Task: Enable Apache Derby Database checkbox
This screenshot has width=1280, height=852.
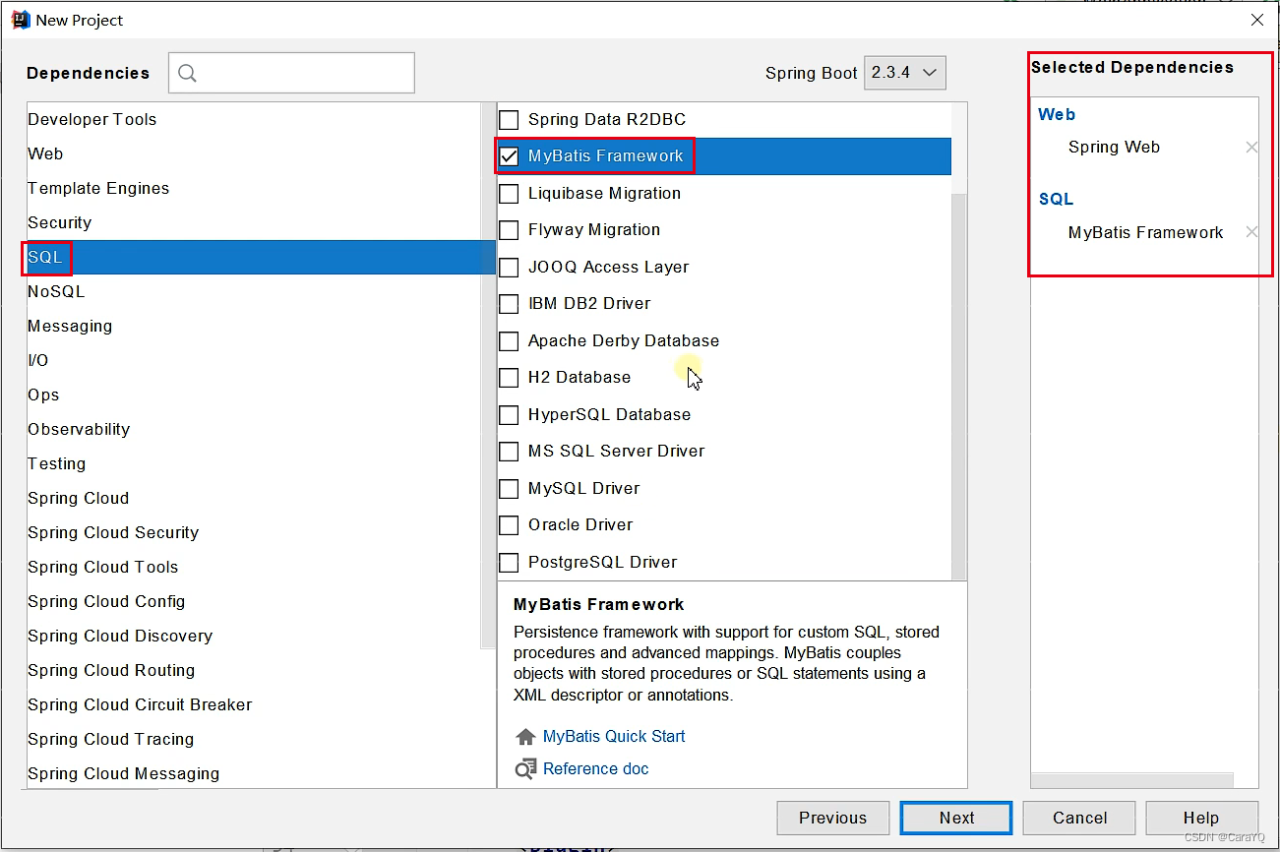Action: coord(509,341)
